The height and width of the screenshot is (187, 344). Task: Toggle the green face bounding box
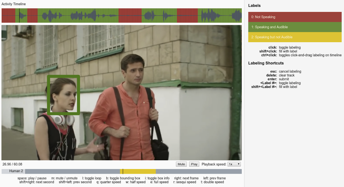coord(63,95)
